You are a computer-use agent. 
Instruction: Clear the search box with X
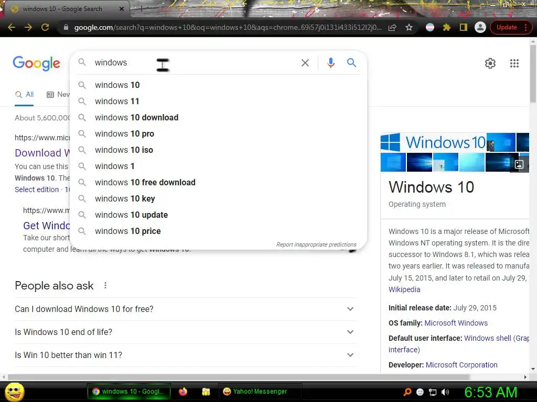305,63
